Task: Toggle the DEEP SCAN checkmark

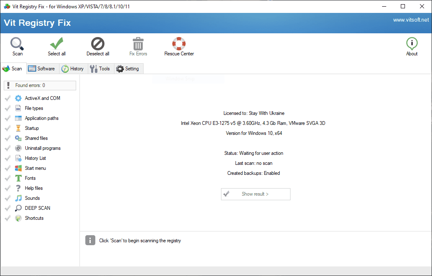Action: (x=7, y=208)
